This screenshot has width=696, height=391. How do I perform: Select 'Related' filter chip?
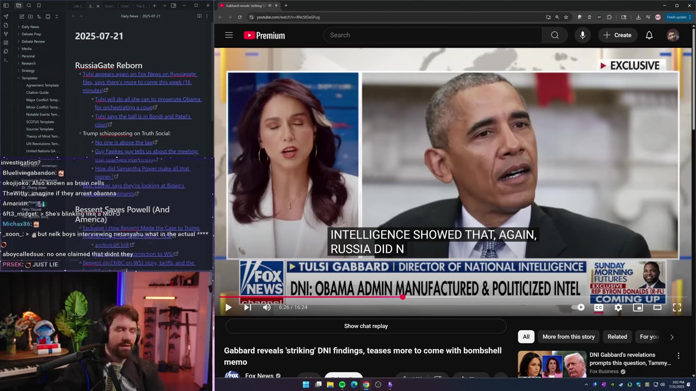[617, 337]
